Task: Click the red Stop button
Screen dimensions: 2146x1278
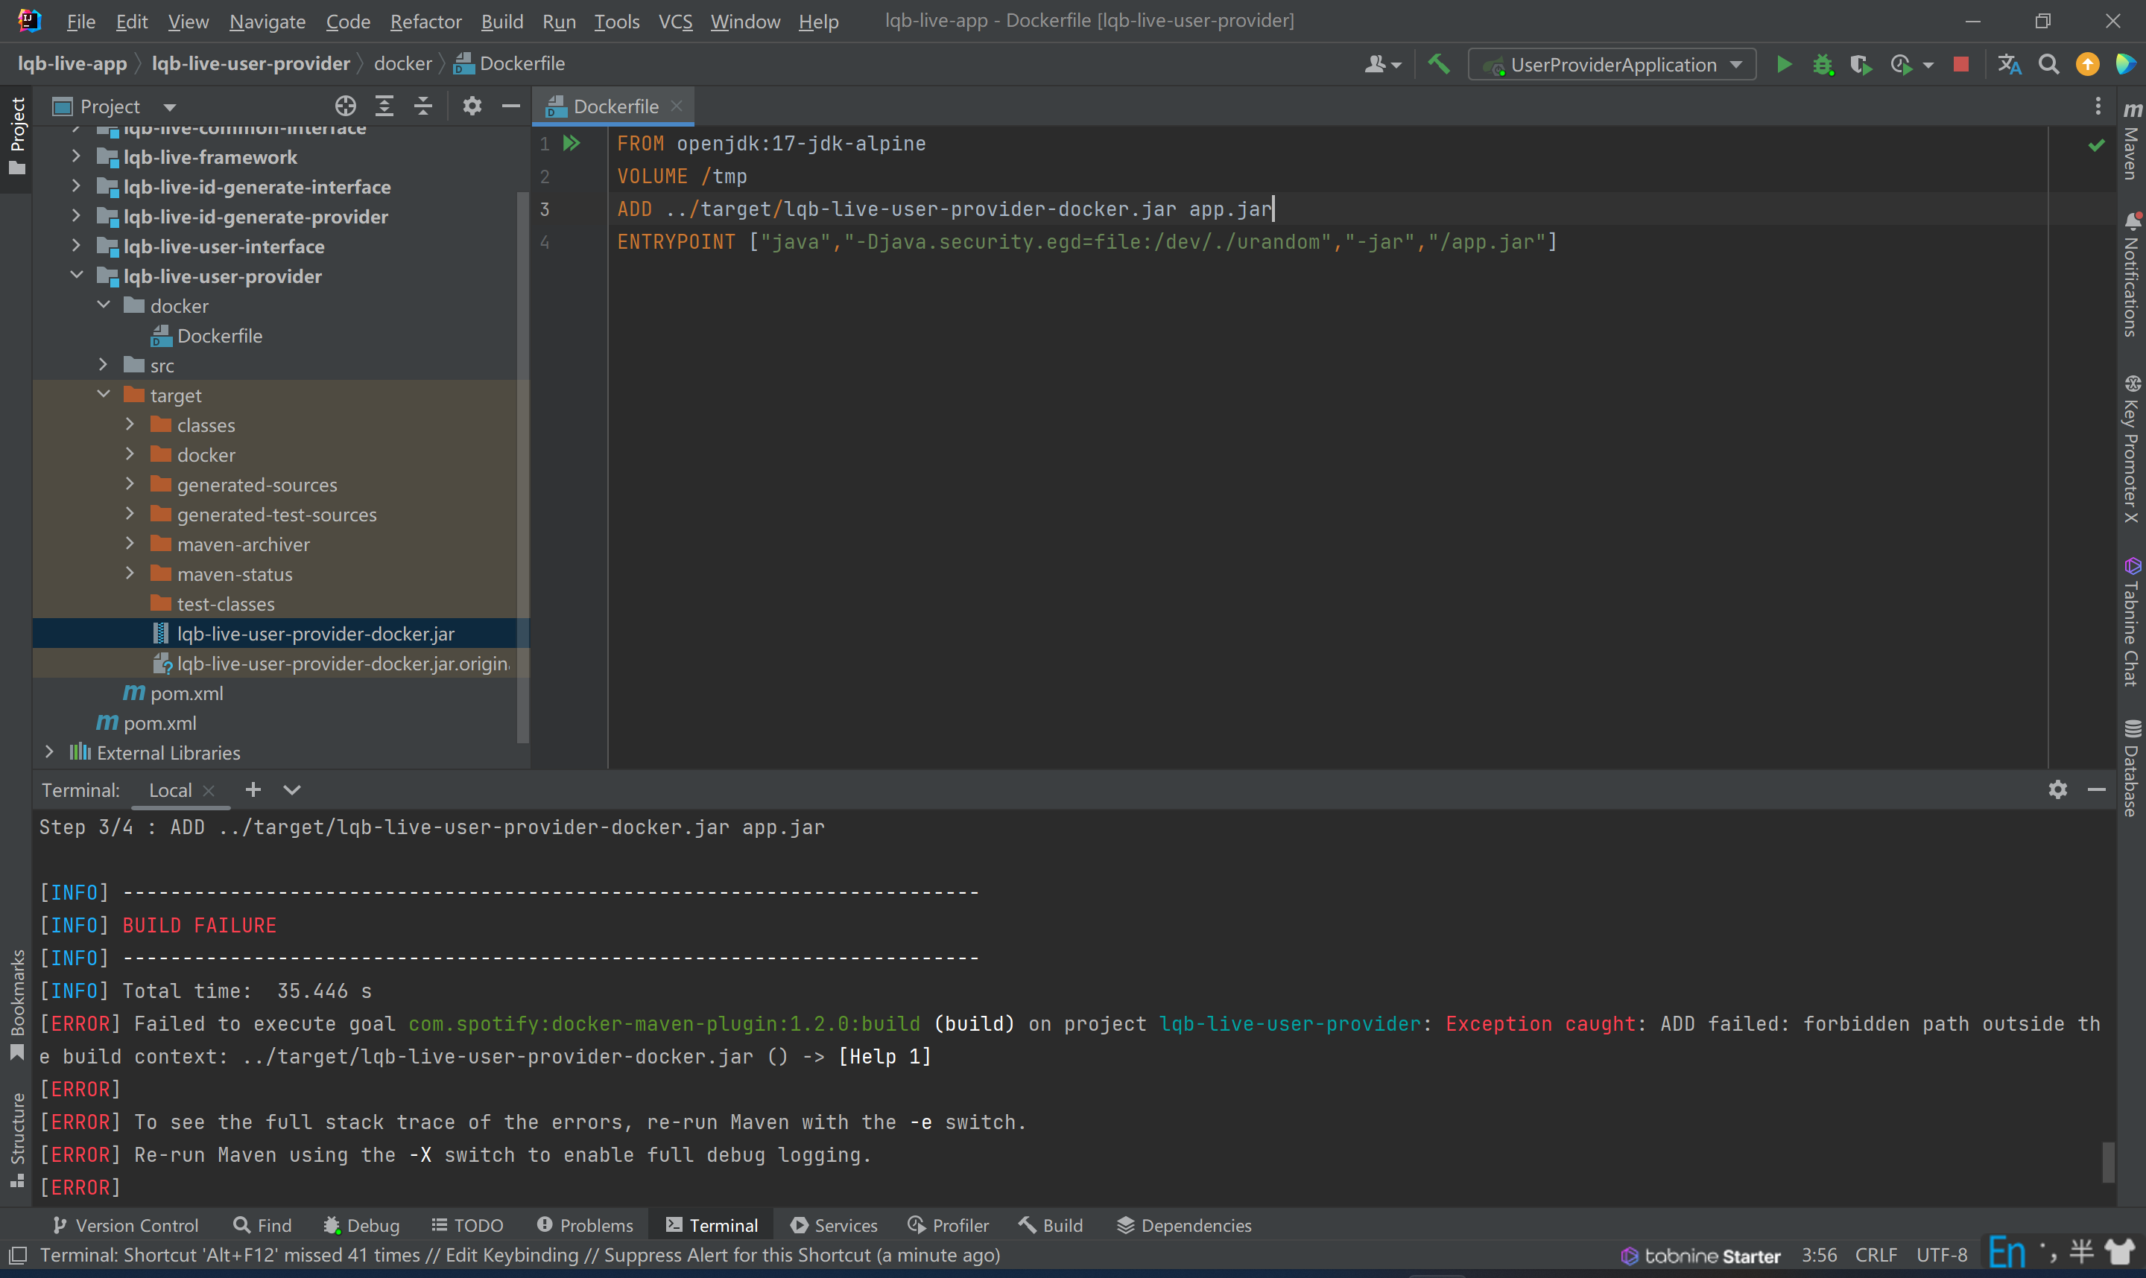Action: (x=1960, y=65)
